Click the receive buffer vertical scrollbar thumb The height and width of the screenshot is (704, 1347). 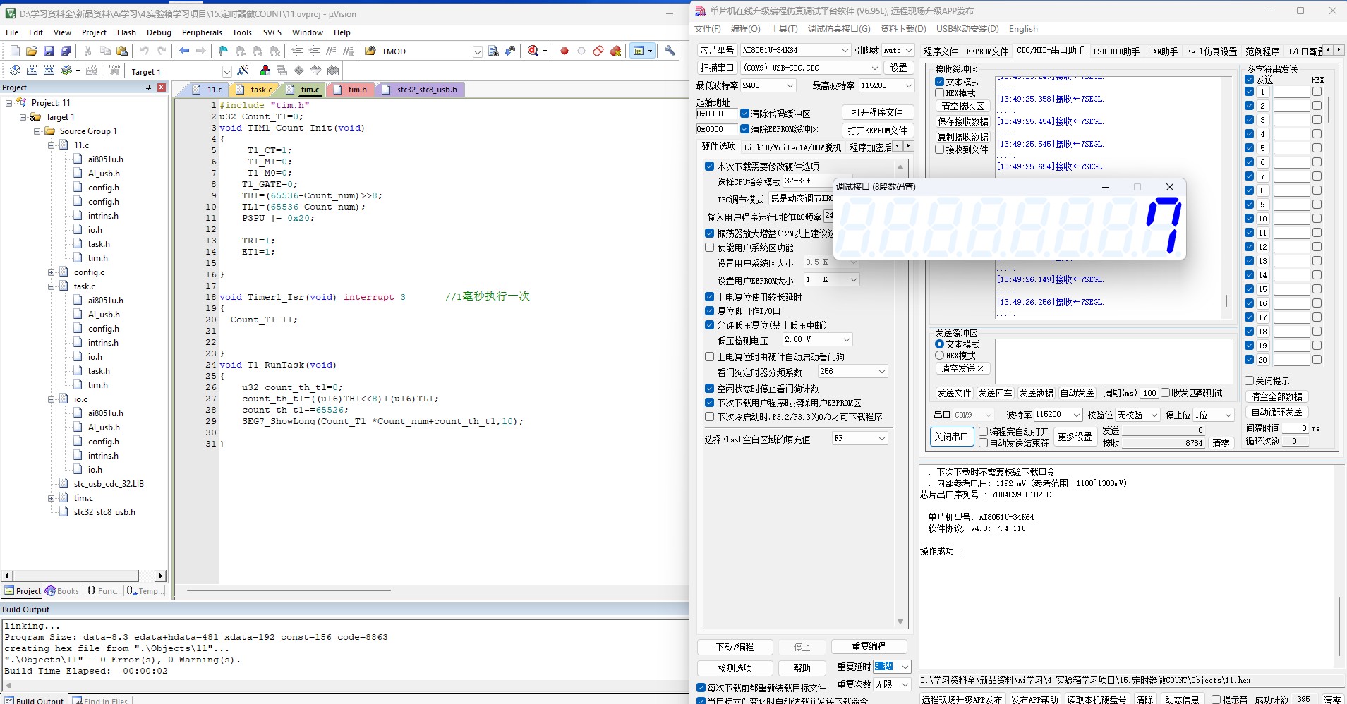coord(1226,301)
